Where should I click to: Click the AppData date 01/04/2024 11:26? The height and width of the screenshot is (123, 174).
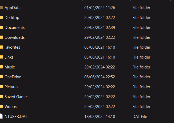tap(100, 8)
